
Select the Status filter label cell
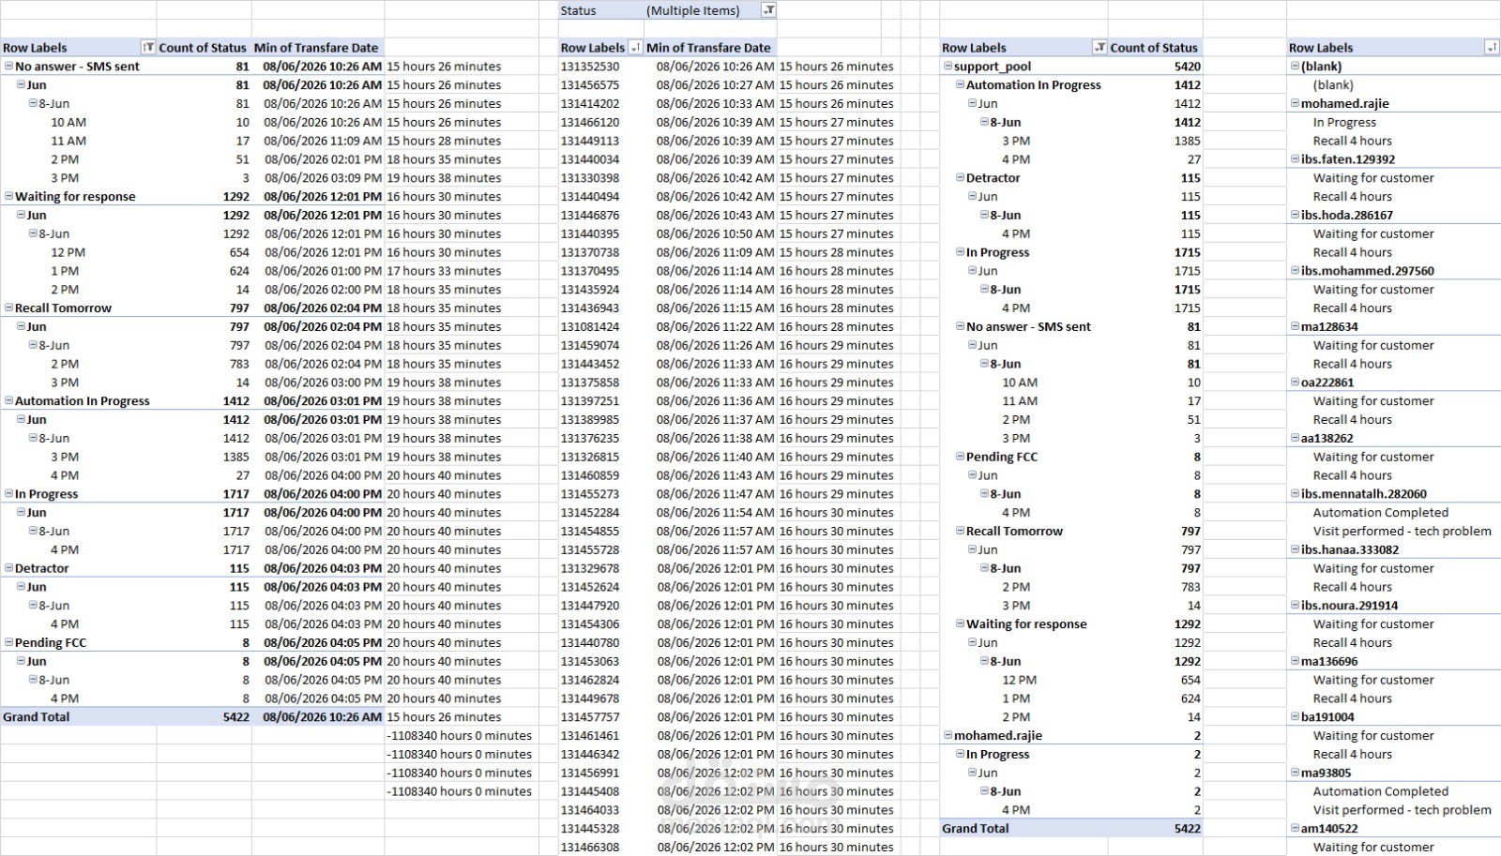pyautogui.click(x=601, y=10)
